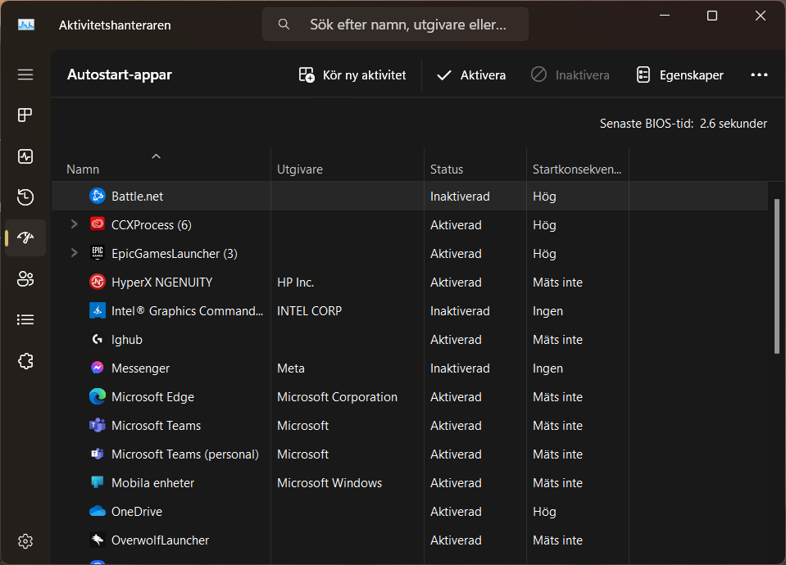The height and width of the screenshot is (565, 786).
Task: Open the Processes page in sidebar
Action: (25, 115)
